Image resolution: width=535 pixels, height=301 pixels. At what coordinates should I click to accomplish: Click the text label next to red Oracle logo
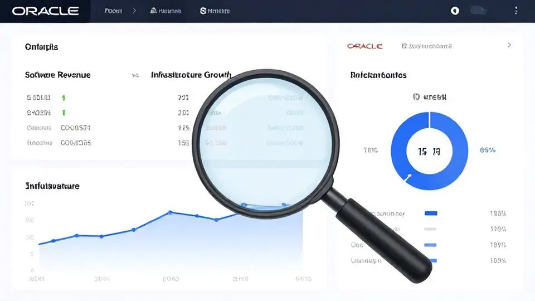pyautogui.click(x=426, y=46)
